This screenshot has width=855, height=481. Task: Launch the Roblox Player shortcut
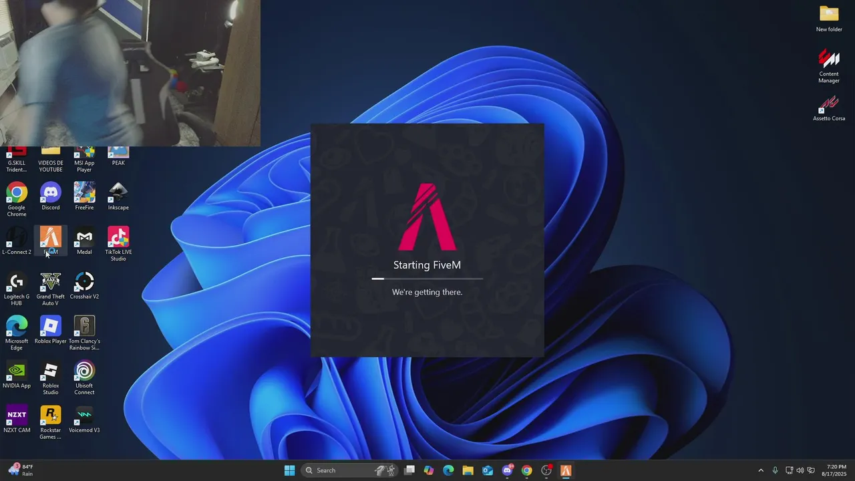[x=51, y=330]
